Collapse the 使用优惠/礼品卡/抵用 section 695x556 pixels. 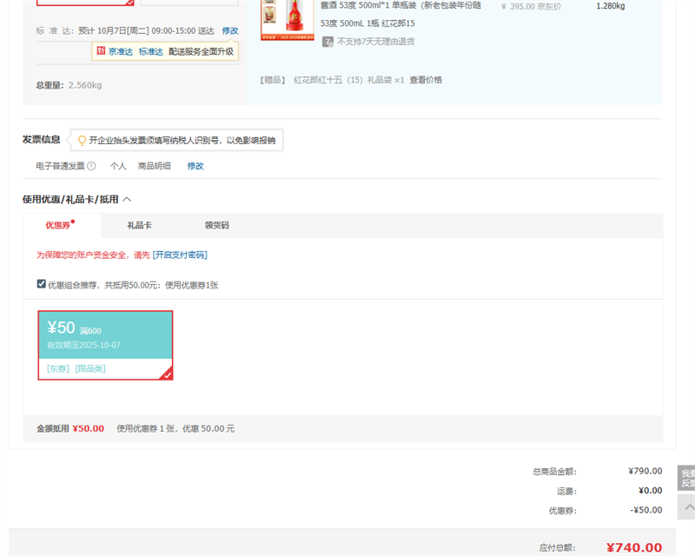pyautogui.click(x=127, y=199)
